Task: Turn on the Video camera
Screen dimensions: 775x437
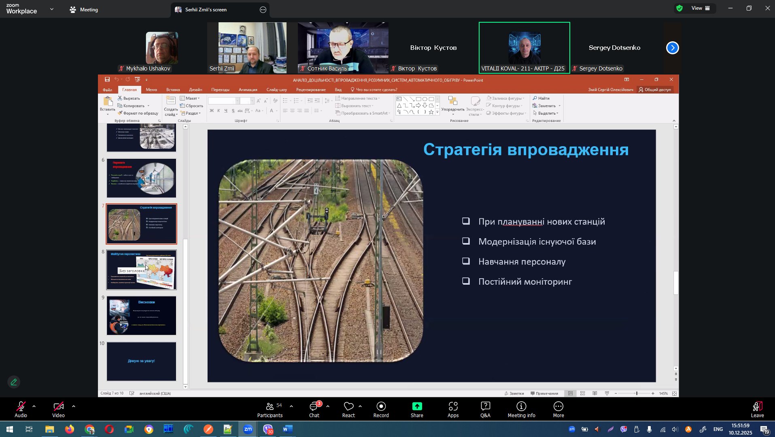Action: pyautogui.click(x=58, y=409)
